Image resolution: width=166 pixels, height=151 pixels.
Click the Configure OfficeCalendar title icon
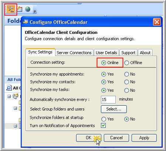click(26, 22)
